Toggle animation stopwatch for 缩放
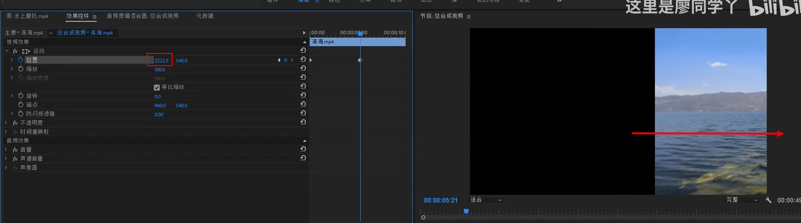Image resolution: width=801 pixels, height=223 pixels. [x=21, y=69]
